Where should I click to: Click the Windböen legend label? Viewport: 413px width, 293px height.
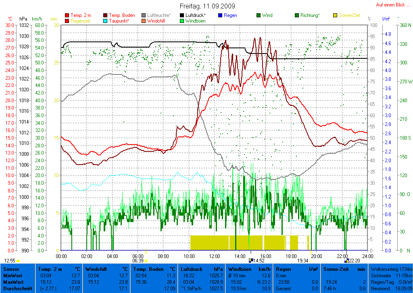[195, 21]
